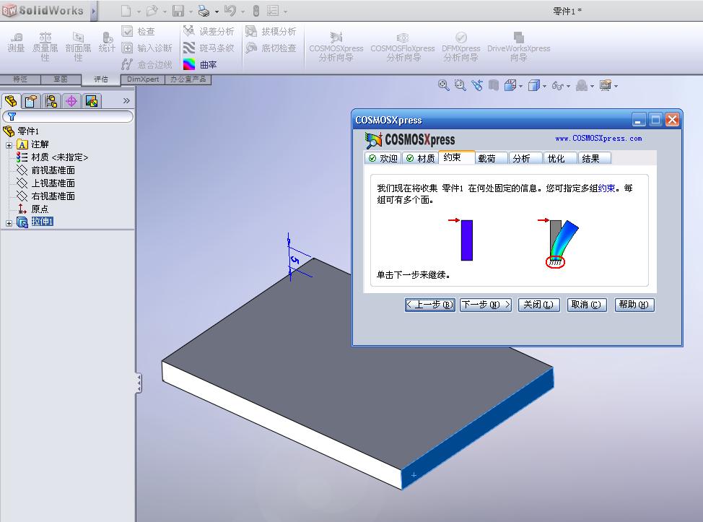
Task: Open the Options list icon
Action: point(273,11)
